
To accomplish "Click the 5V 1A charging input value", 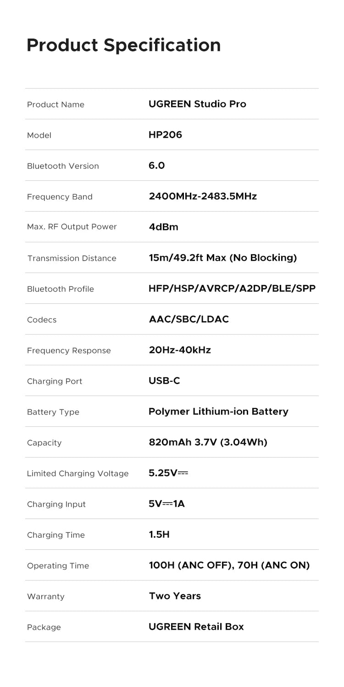I will pyautogui.click(x=167, y=504).
